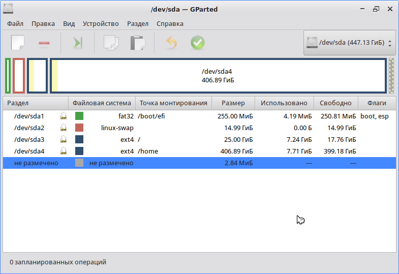Screen dimensions: 399x274
Task: Open the Вид menu
Action: click(69, 24)
